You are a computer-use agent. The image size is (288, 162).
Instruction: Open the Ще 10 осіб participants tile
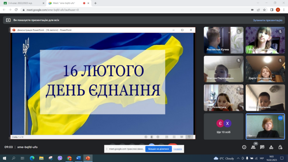(x=224, y=127)
